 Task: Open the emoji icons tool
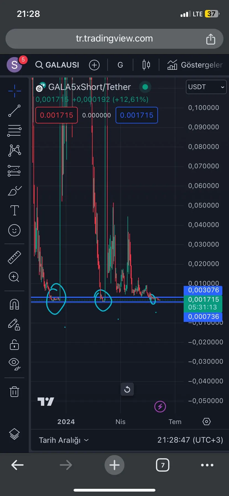[14, 230]
